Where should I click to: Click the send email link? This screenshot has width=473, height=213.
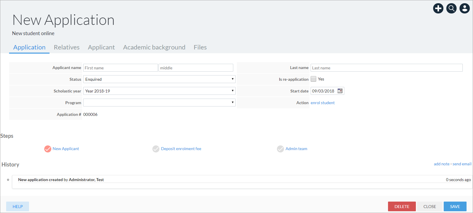pyautogui.click(x=462, y=164)
